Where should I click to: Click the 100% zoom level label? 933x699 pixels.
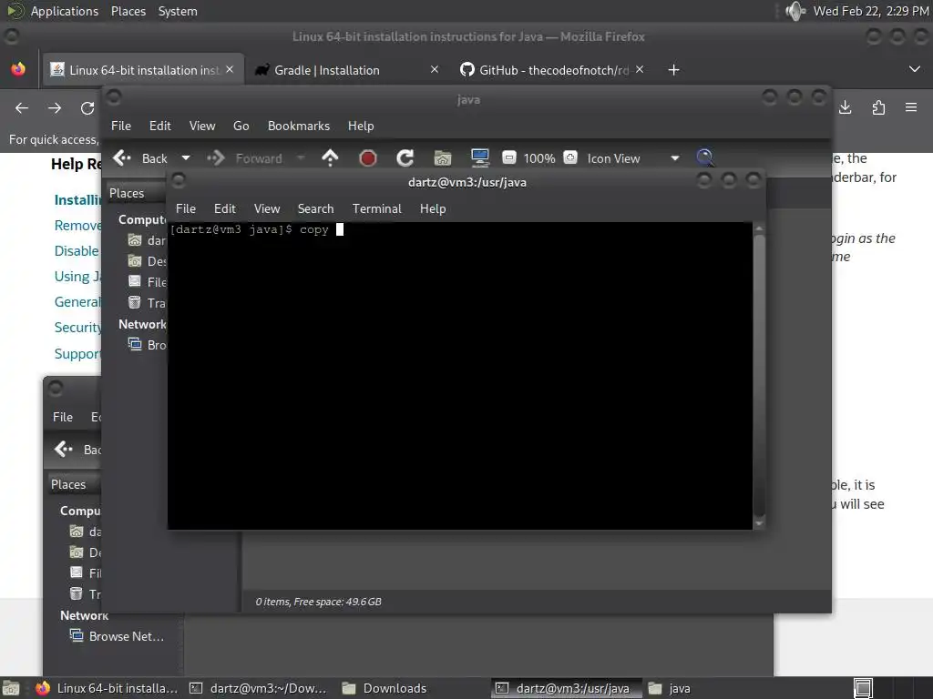539,158
